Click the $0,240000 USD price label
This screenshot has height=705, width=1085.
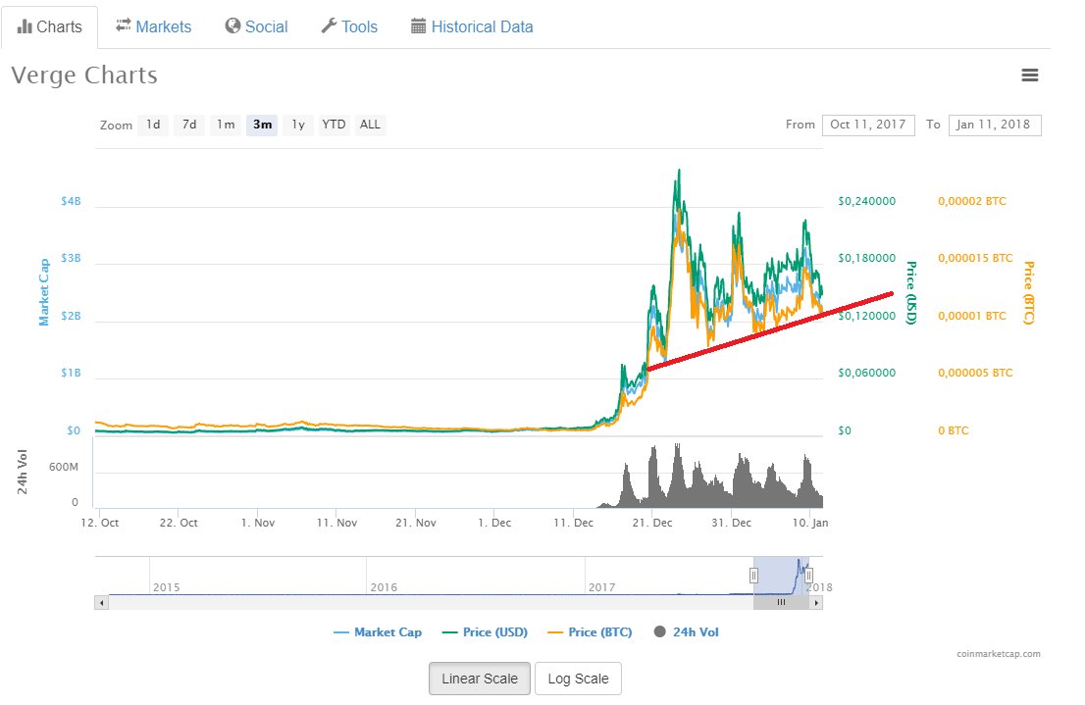click(866, 201)
